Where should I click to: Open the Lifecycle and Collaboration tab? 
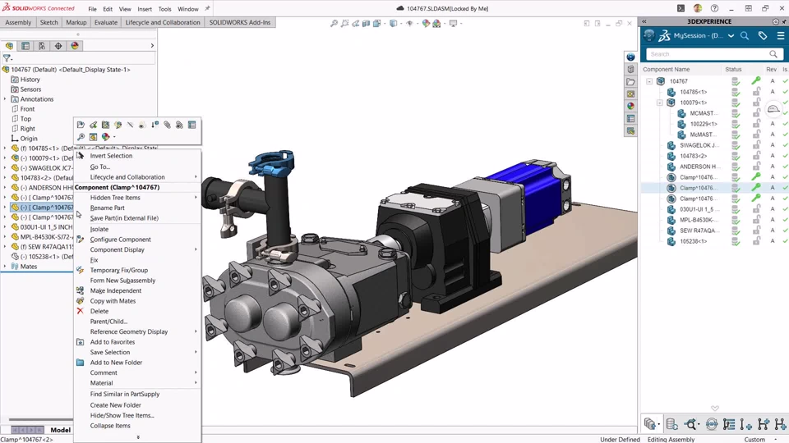[163, 22]
